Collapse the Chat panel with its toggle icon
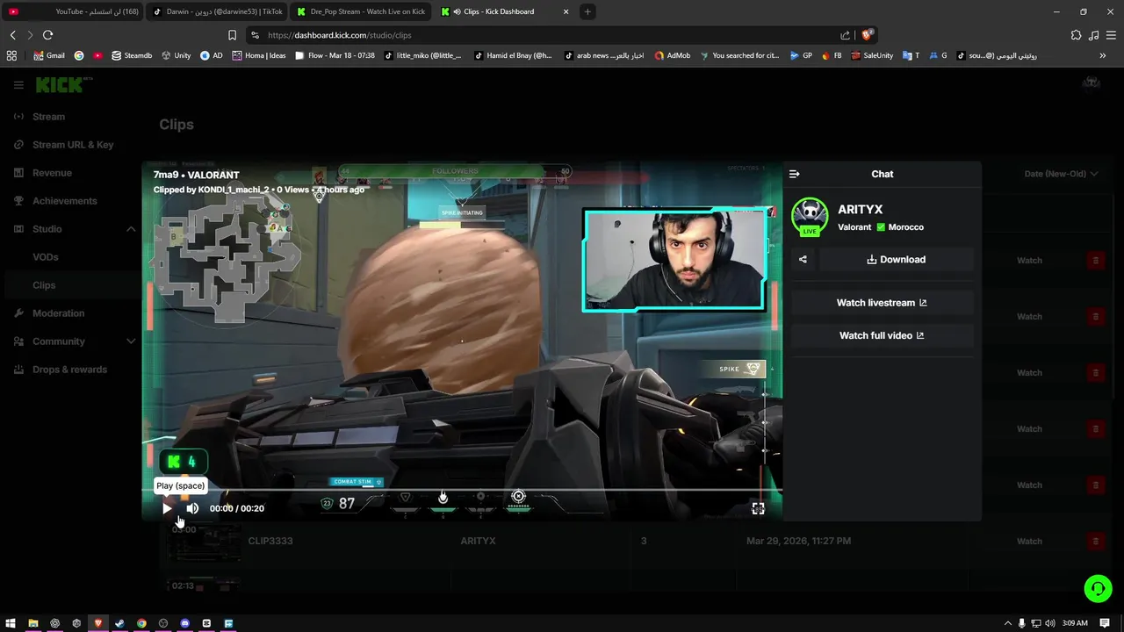This screenshot has height=632, width=1124. [795, 174]
